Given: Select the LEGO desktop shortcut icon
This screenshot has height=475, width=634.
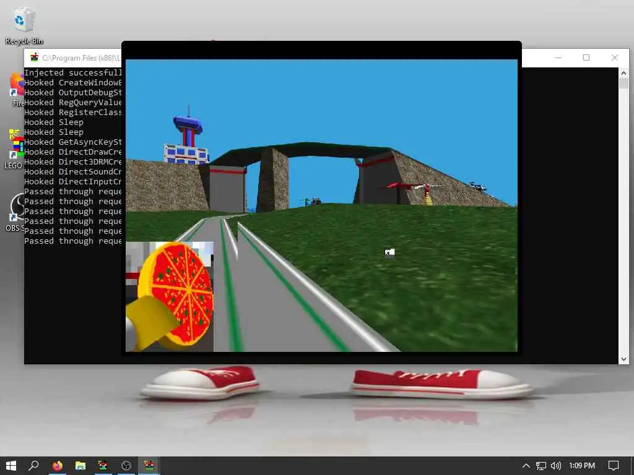Looking at the screenshot, I should (x=15, y=149).
